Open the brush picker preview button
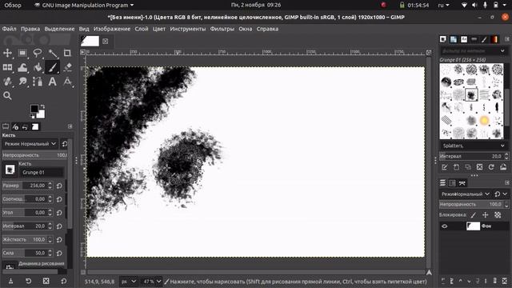The image size is (512, 288). pyautogui.click(x=10, y=170)
